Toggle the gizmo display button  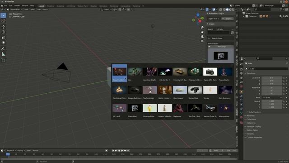207,10
